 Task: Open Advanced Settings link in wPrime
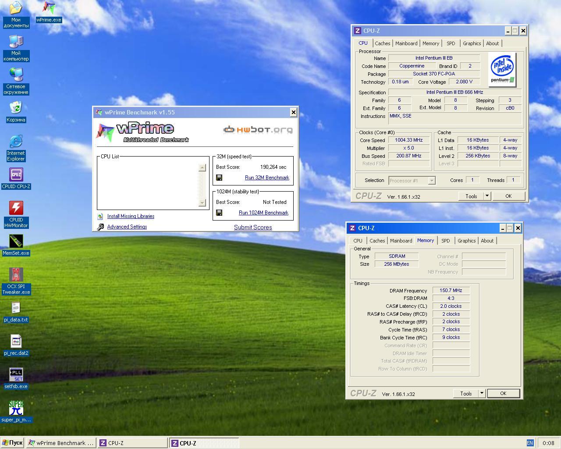(x=127, y=227)
